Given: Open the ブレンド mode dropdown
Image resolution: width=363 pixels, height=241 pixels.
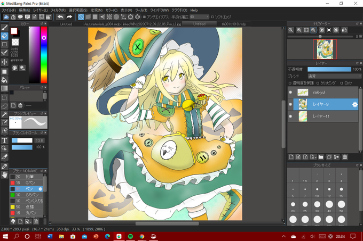Looking at the screenshot, I should coord(334,76).
